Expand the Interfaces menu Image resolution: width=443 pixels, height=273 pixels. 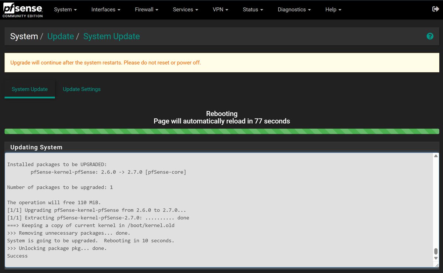pos(106,10)
